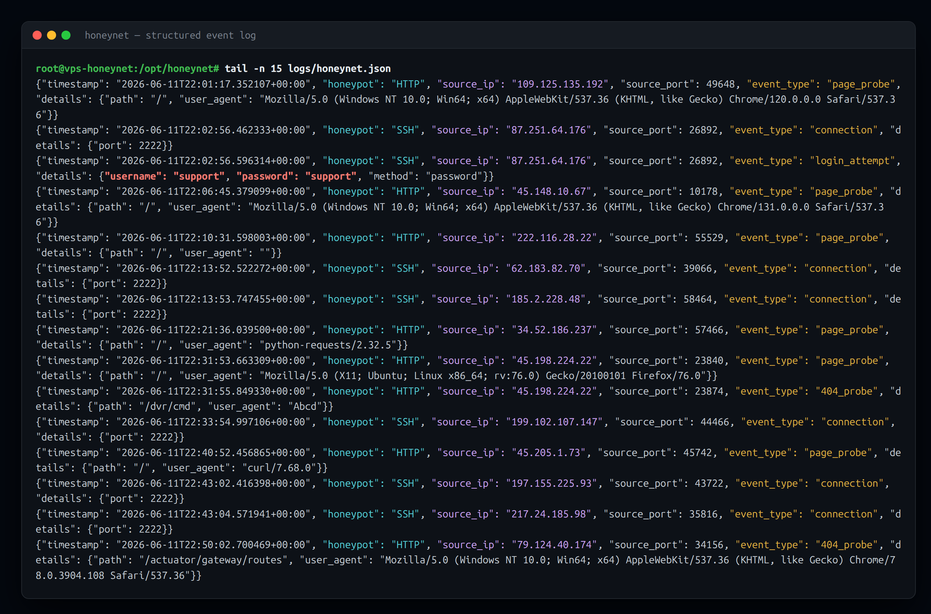Click the highlighted "username": "support" text
The width and height of the screenshot is (931, 614).
165,176
